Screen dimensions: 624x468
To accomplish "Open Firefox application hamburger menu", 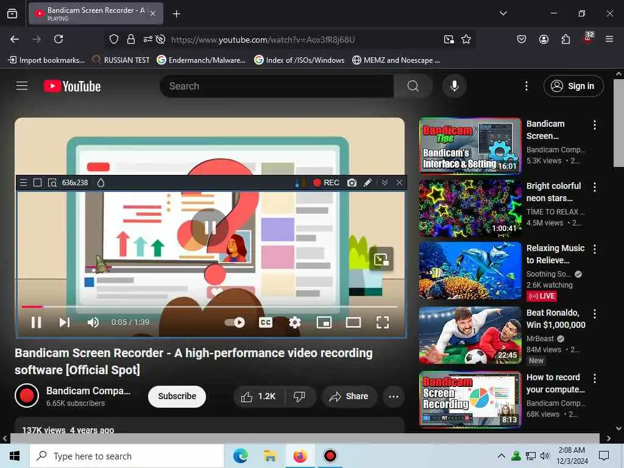I will coord(609,39).
